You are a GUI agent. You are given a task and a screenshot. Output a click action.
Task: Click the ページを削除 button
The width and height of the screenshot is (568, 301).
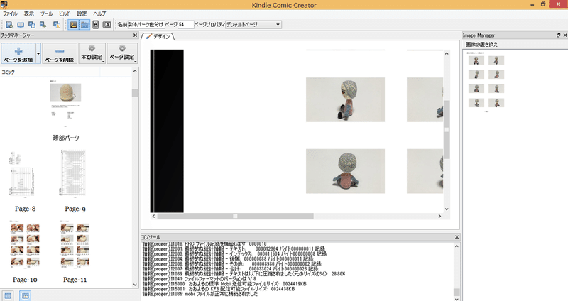tap(60, 54)
